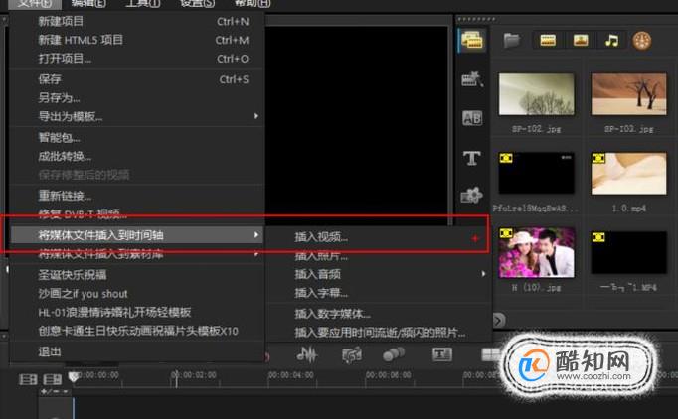Open the Subtitle Editor icon in timeline toolbar
The width and height of the screenshot is (678, 419).
click(442, 354)
